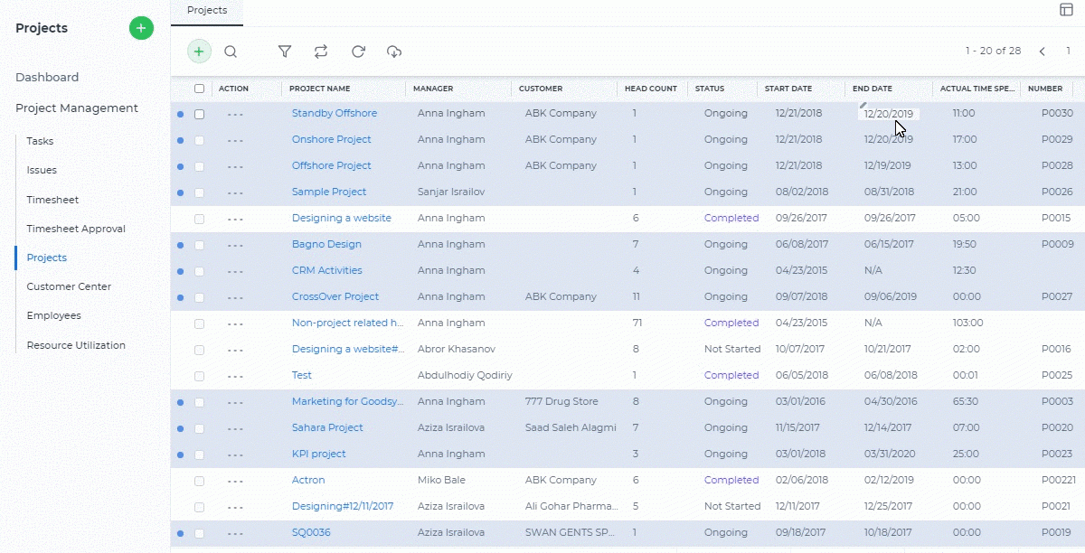
Task: Check the Sample Project row checkbox
Action: tap(200, 193)
